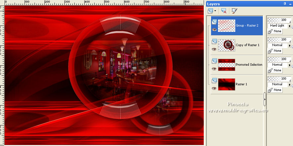Click link None button for Group - Raster 2

click(275, 32)
